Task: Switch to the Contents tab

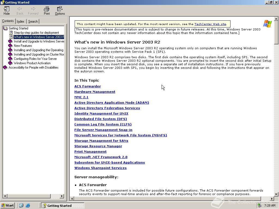Action: 8,21
